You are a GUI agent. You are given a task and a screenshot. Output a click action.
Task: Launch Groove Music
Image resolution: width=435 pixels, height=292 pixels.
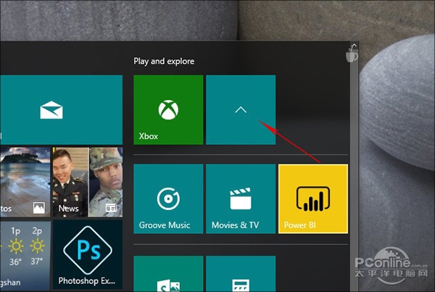click(168, 199)
